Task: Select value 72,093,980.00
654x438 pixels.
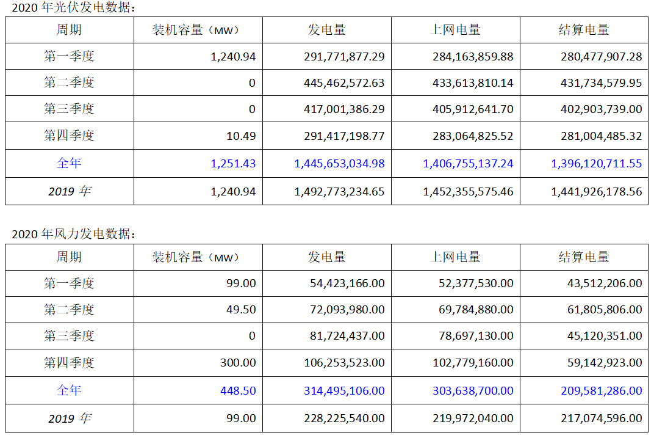Action: click(347, 309)
